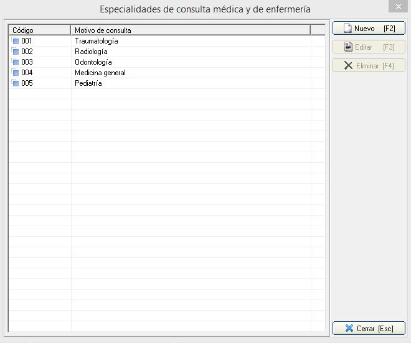Click the blank page icon on Nuevo

point(347,29)
